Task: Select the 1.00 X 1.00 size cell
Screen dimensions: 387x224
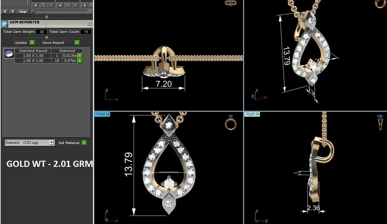Action: tap(33, 61)
